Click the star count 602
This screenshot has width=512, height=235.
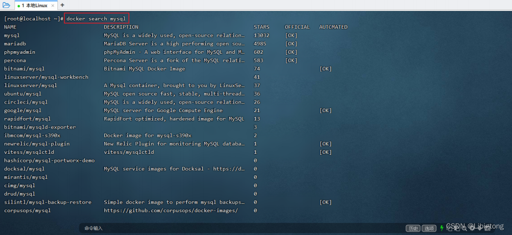click(258, 52)
